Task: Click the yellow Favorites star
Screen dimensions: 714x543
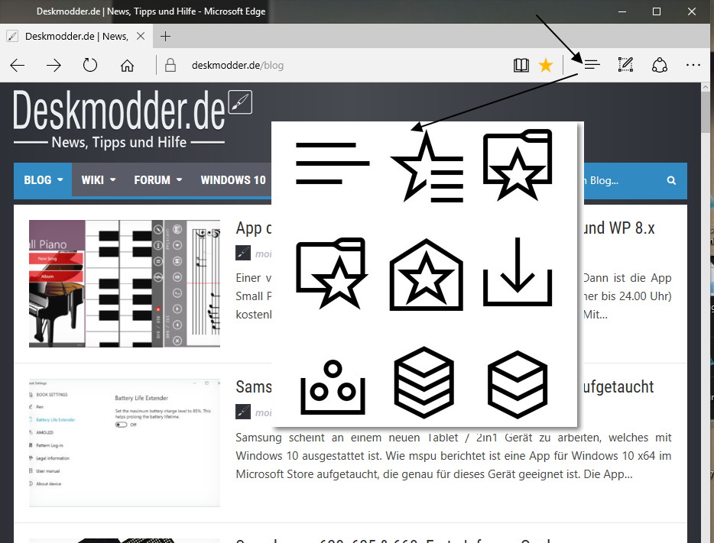Action: tap(546, 65)
